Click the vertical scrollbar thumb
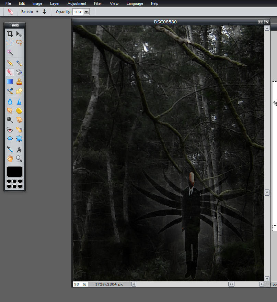This screenshot has width=277, height=302. pyautogui.click(x=267, y=193)
